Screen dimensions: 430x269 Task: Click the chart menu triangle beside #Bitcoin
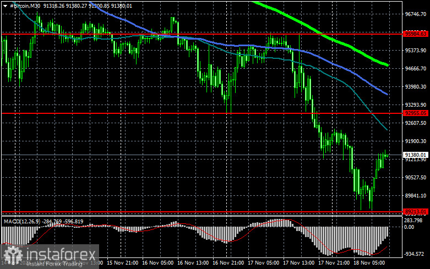click(x=5, y=6)
